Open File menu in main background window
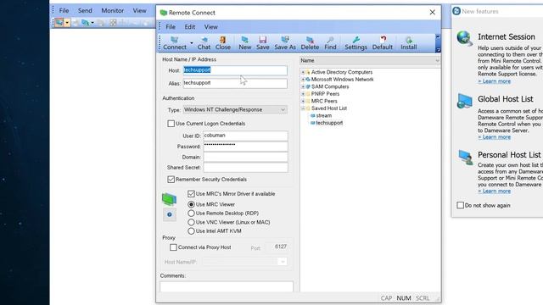Viewport: 543px width, 305px height. 64,10
